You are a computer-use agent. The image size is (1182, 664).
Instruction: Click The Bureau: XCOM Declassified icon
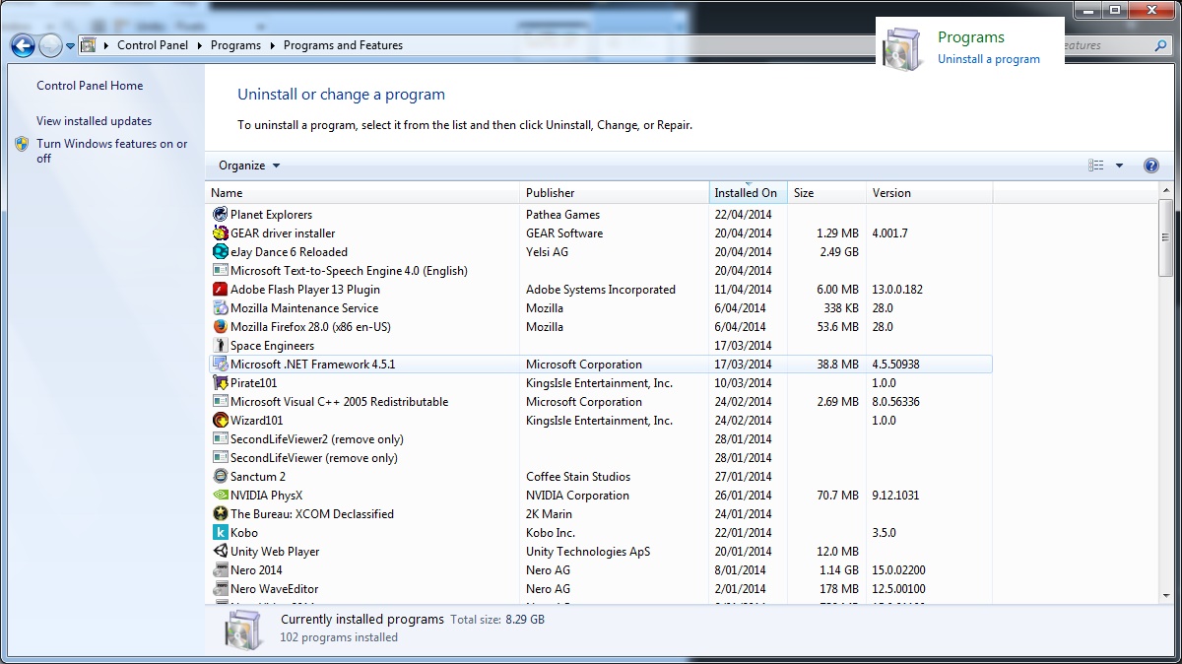[221, 514]
